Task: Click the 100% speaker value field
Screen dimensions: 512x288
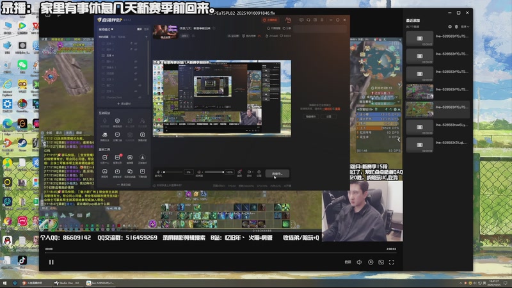Action: click(229, 172)
